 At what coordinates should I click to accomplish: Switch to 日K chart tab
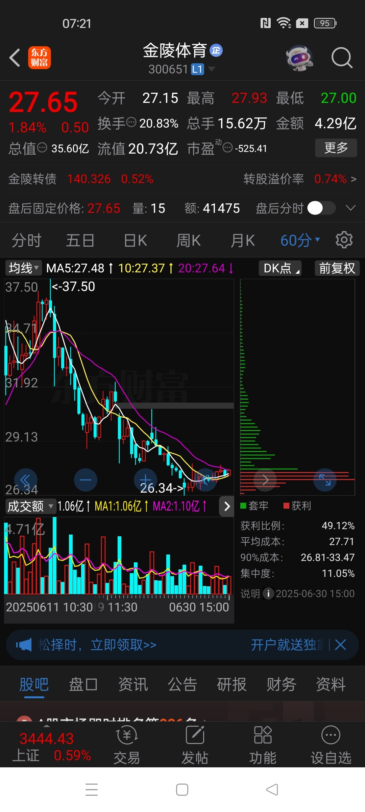click(x=135, y=241)
